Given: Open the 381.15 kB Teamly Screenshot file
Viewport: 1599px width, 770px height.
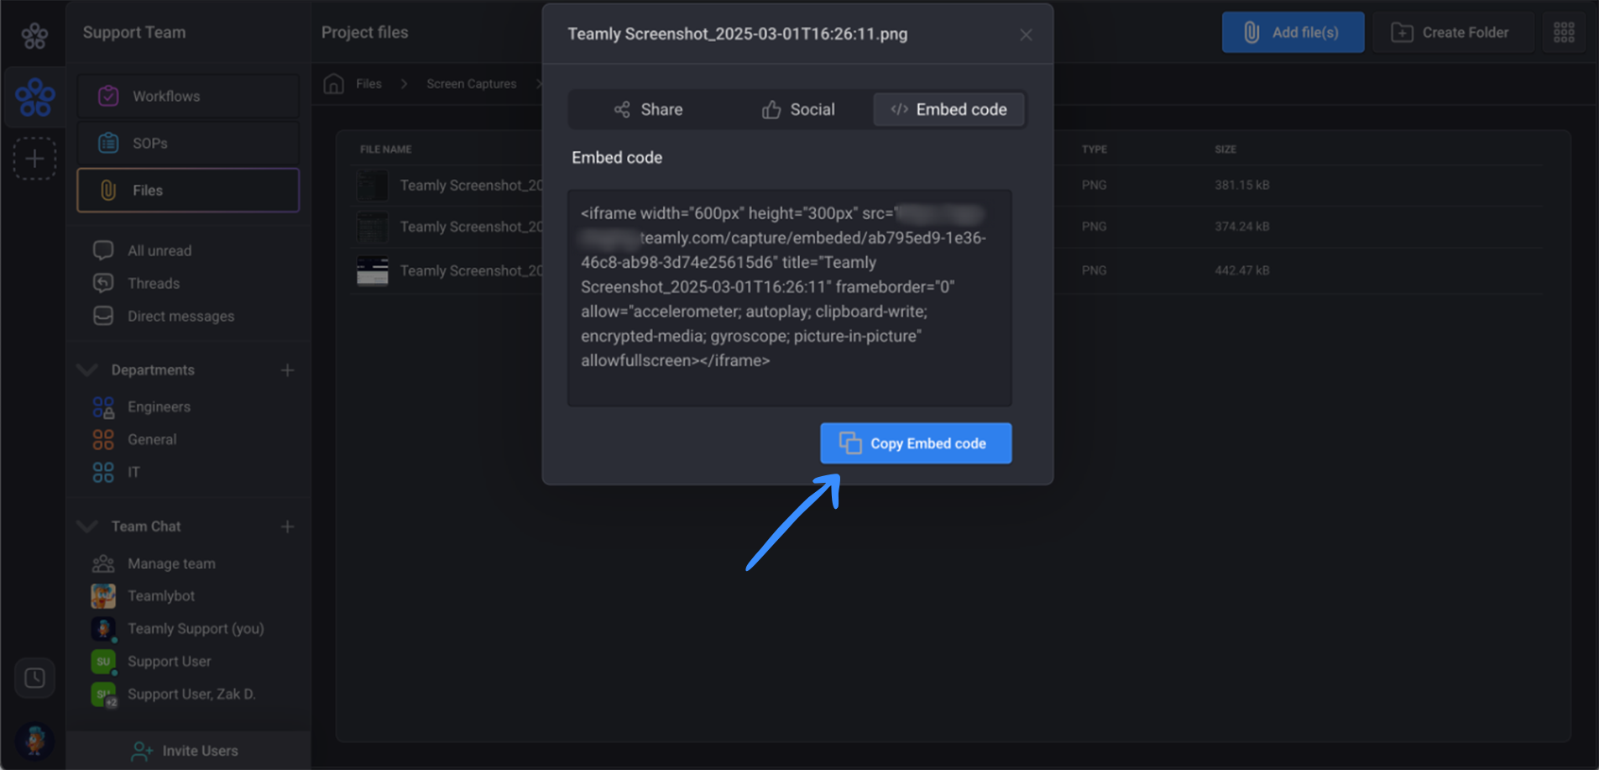Looking at the screenshot, I should point(471,186).
